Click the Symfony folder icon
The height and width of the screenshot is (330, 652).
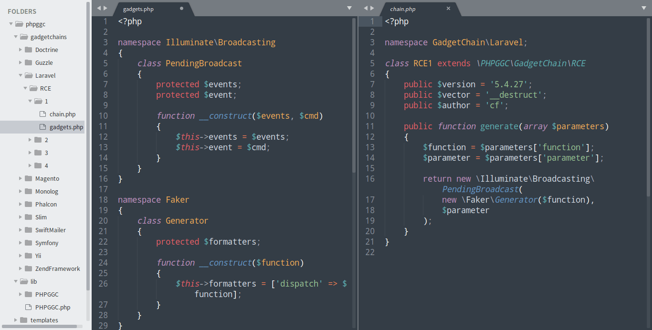click(x=28, y=243)
